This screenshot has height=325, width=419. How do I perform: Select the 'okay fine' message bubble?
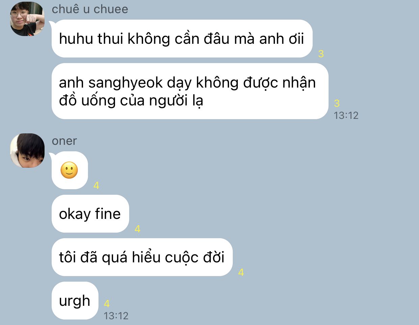(x=90, y=214)
